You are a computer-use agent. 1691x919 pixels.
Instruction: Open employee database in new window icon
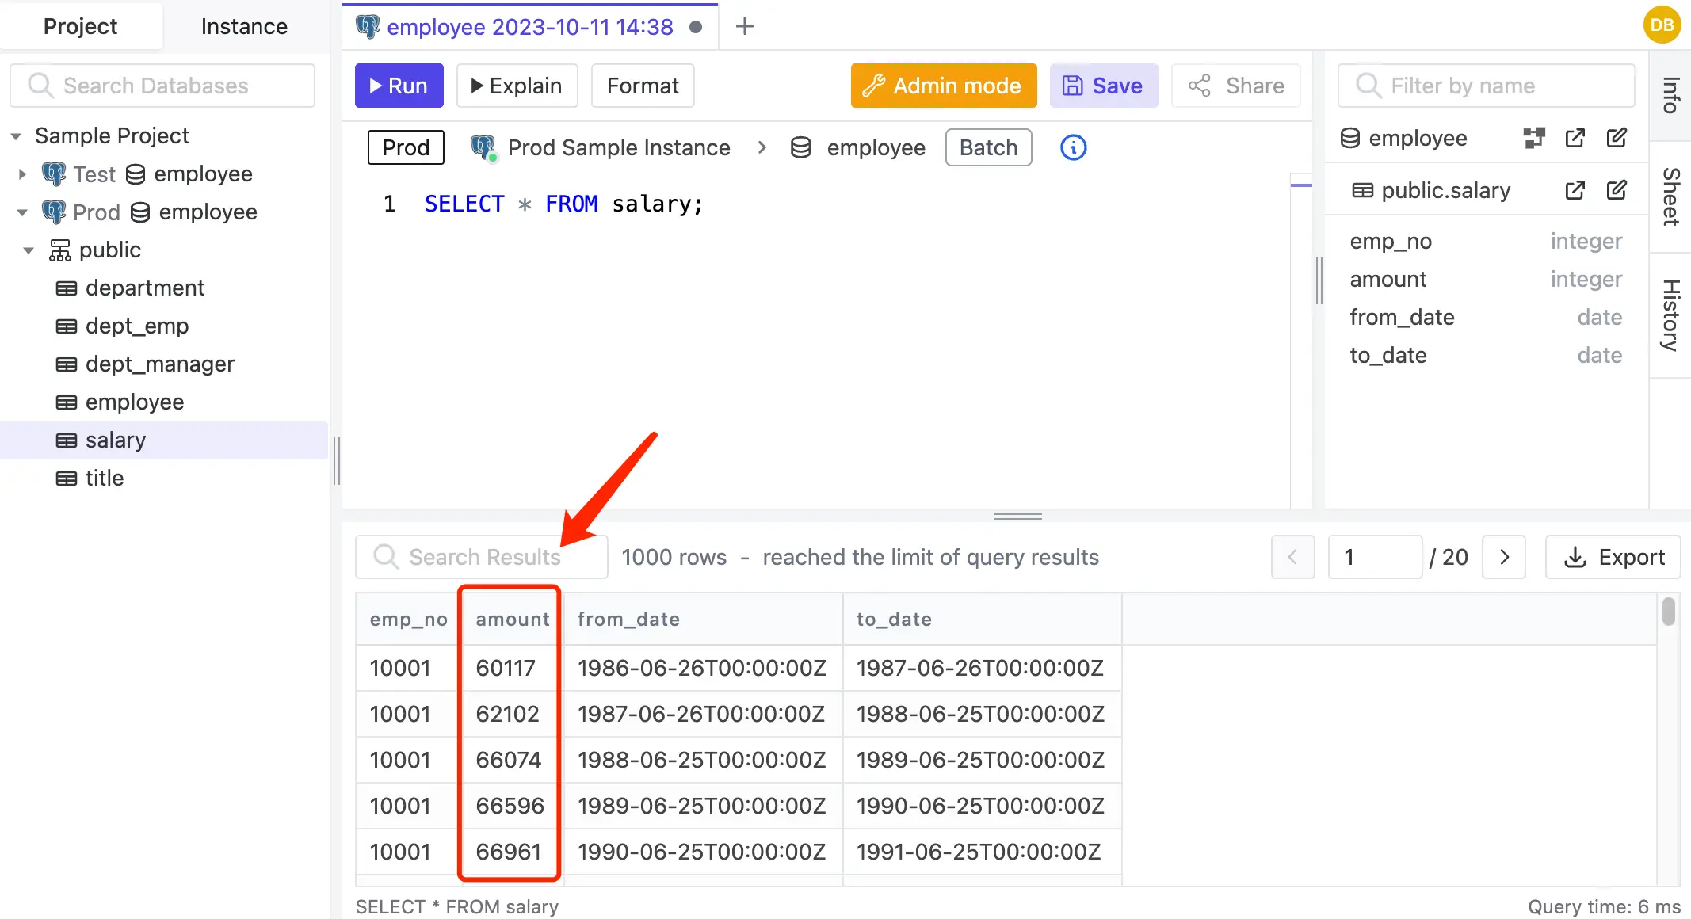[x=1575, y=138]
